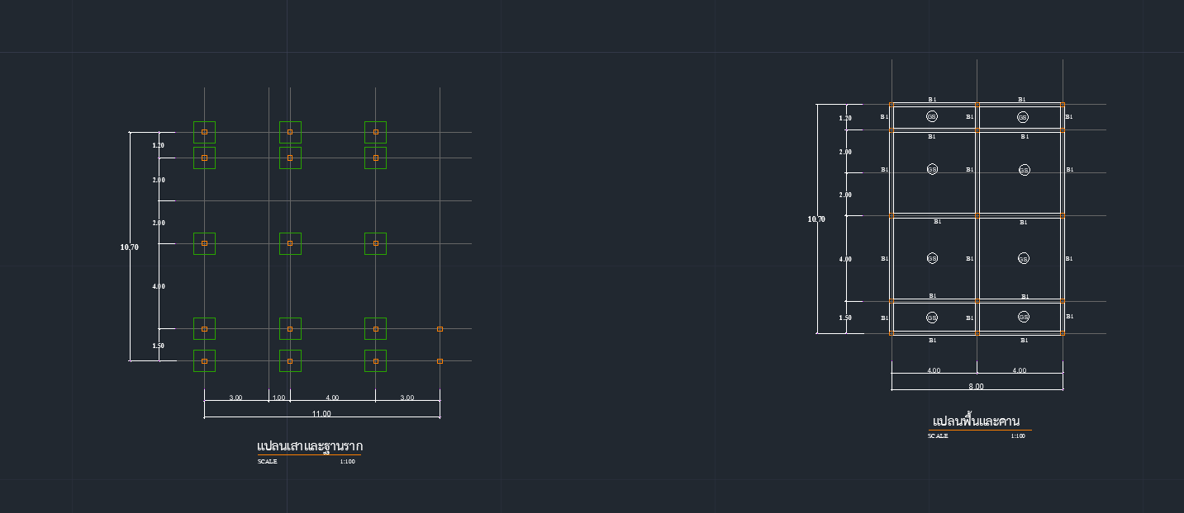The image size is (1184, 513).
Task: Click the gray footing at top-right column
Action: click(x=375, y=132)
